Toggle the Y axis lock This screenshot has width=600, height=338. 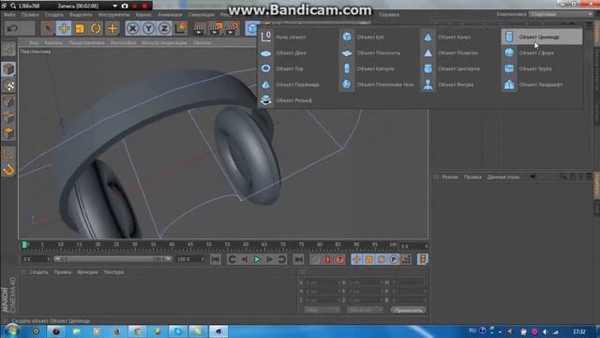(x=148, y=28)
